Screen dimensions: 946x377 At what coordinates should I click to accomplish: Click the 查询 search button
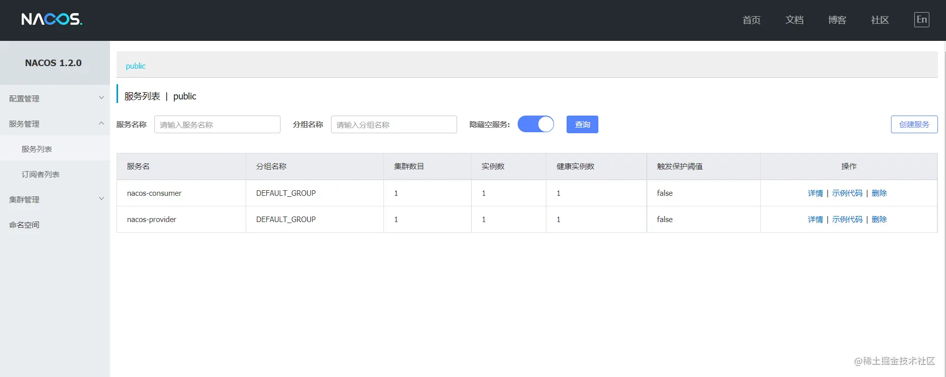(582, 124)
